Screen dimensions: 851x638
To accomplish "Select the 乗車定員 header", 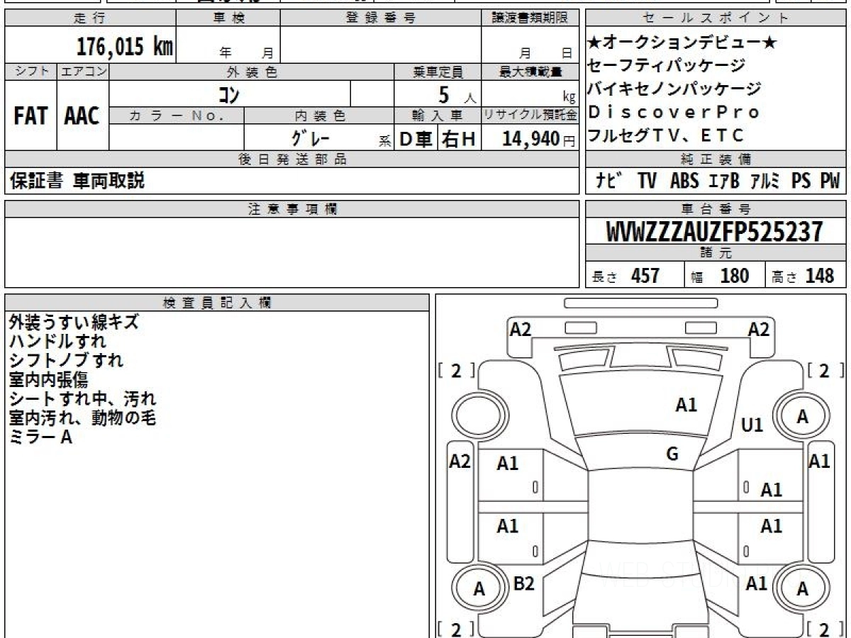I will click(438, 72).
